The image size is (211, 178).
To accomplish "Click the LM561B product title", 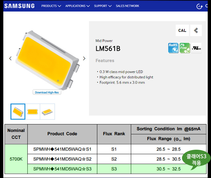I will pos(108,48).
